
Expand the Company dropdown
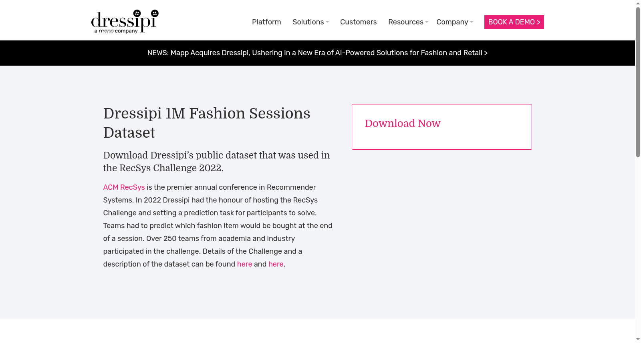point(455,22)
